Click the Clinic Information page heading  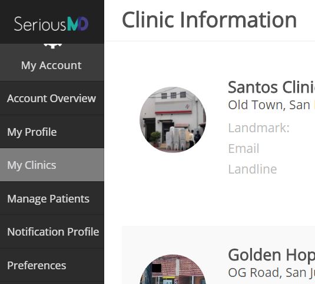click(209, 19)
